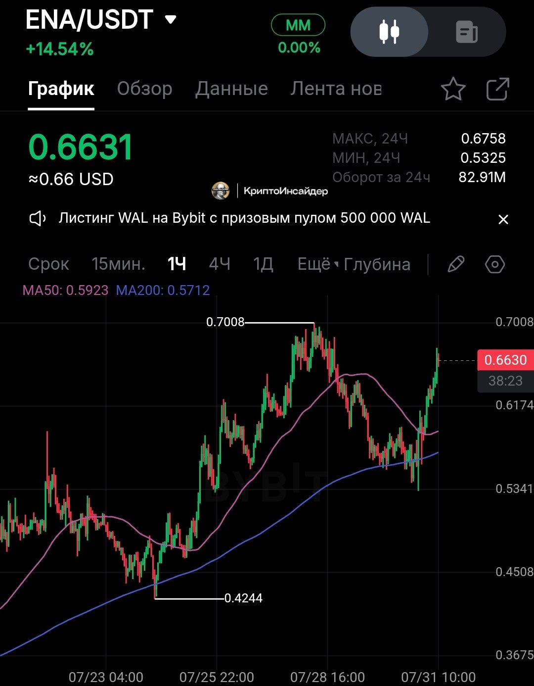Switch to order book view
The height and width of the screenshot is (686, 534).
point(467,32)
